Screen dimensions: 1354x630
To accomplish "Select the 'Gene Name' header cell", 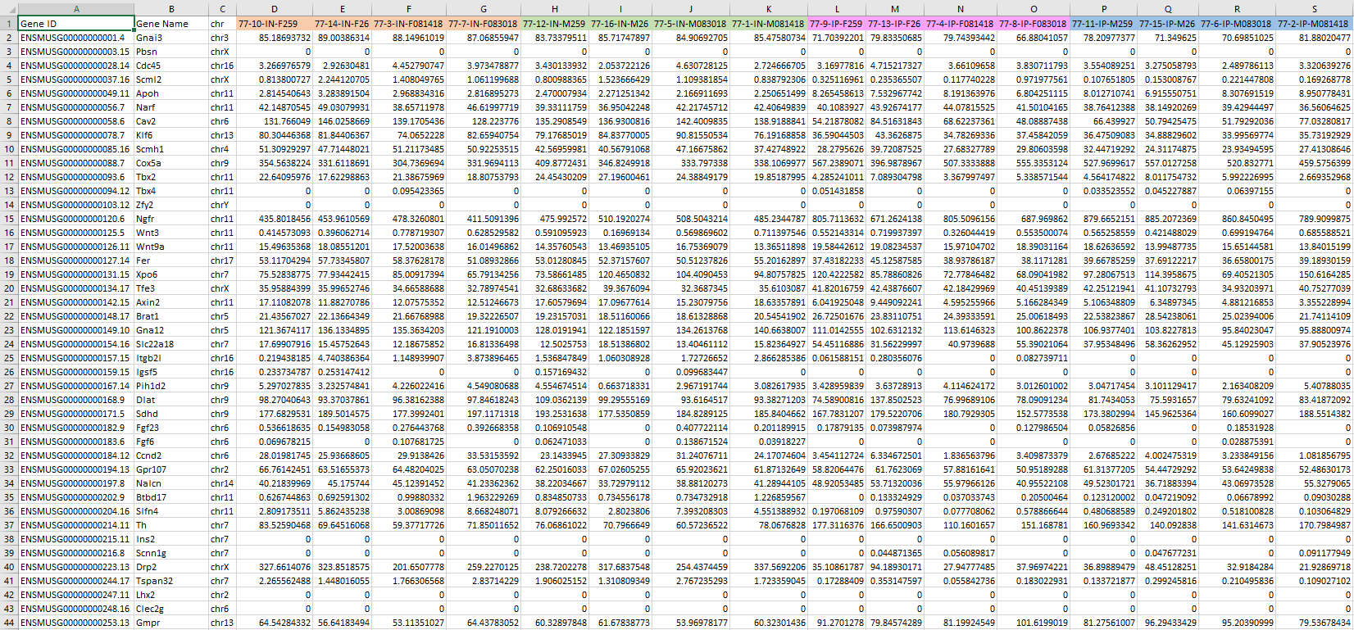I will [171, 24].
